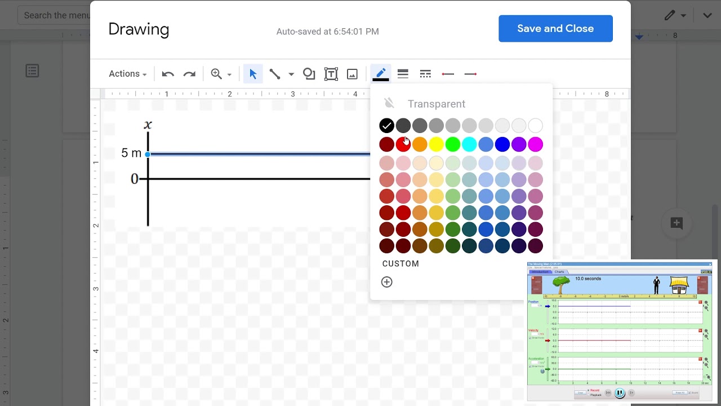Pick the bright red color swatch
The width and height of the screenshot is (721, 406).
click(x=403, y=144)
